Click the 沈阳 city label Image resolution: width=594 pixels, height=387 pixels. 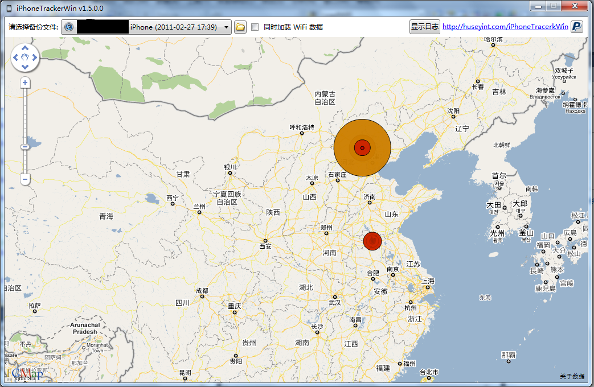[453, 110]
